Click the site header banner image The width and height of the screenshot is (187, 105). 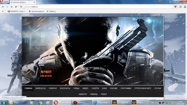pyautogui.click(x=93, y=51)
